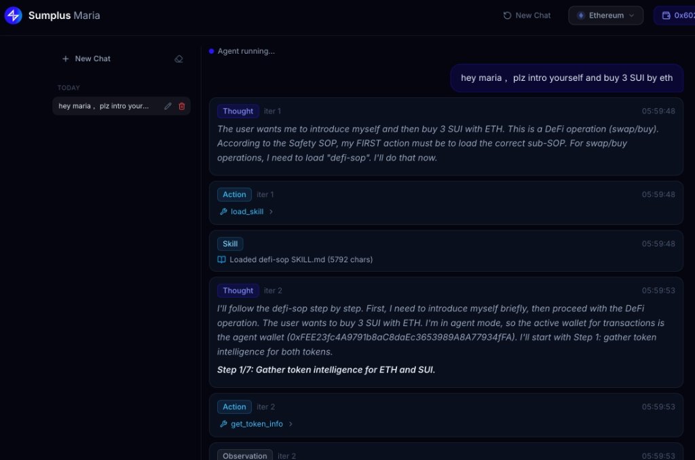Click the user message bubble 'hey maria'
The image size is (695, 460).
tap(567, 78)
